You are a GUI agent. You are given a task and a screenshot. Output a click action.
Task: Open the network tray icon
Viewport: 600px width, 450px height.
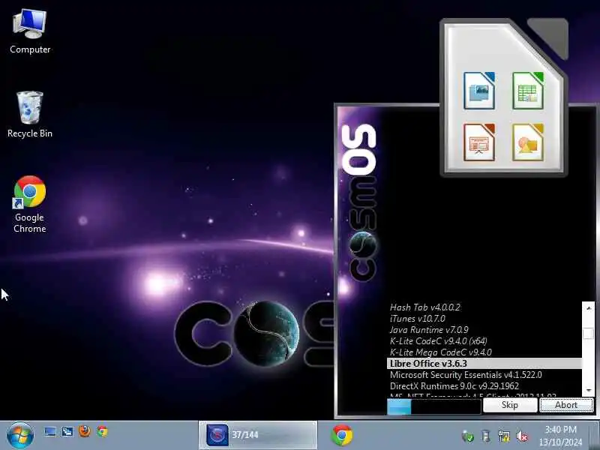click(504, 436)
